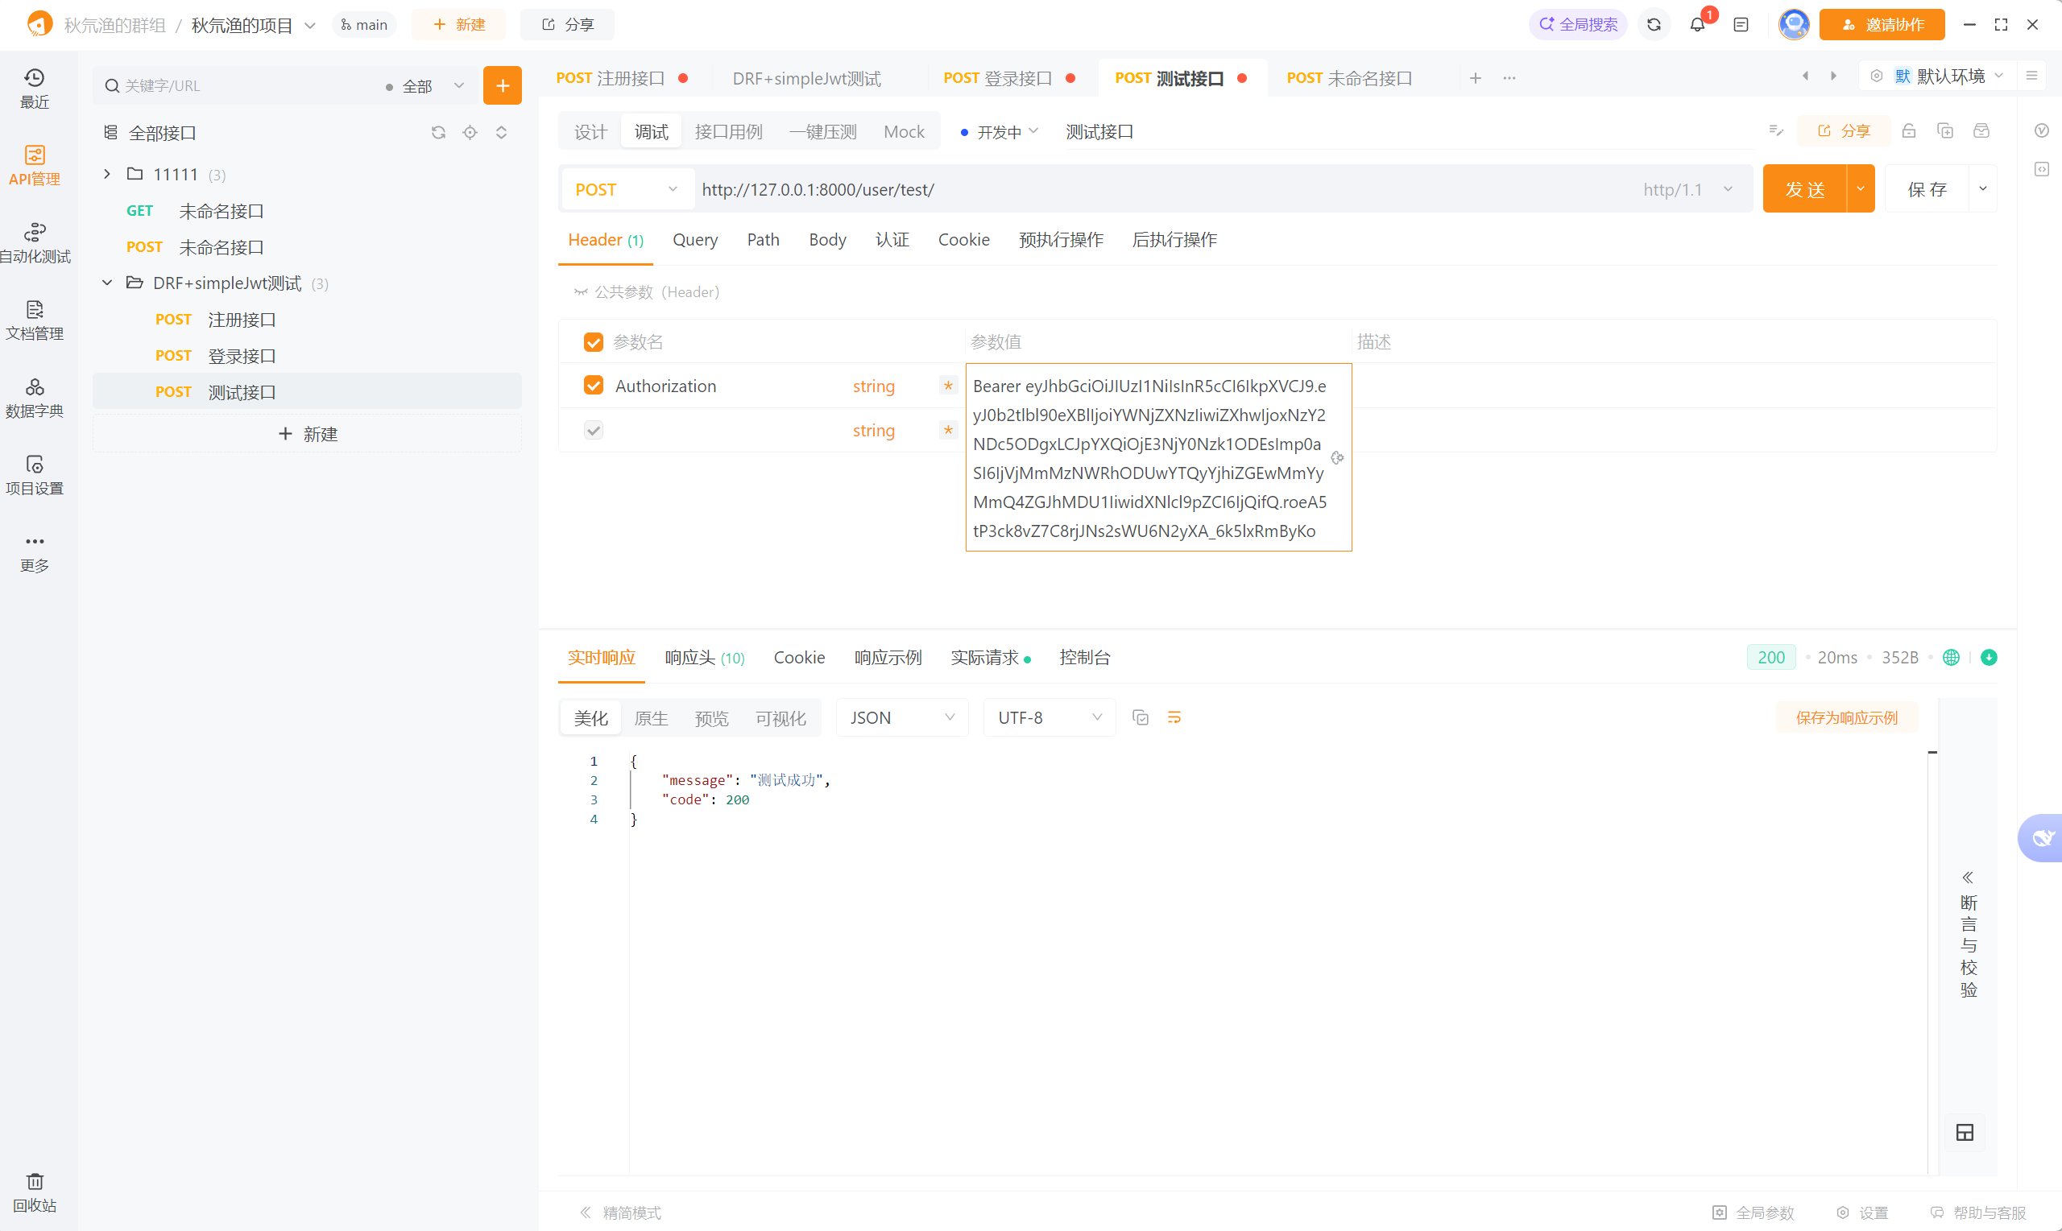The width and height of the screenshot is (2062, 1231).
Task: Click the refresh icon beside 全部接口
Action: (x=438, y=133)
